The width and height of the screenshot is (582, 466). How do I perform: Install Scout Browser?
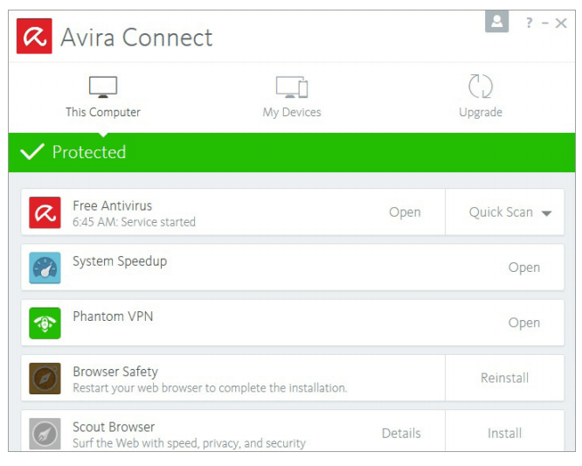(504, 434)
